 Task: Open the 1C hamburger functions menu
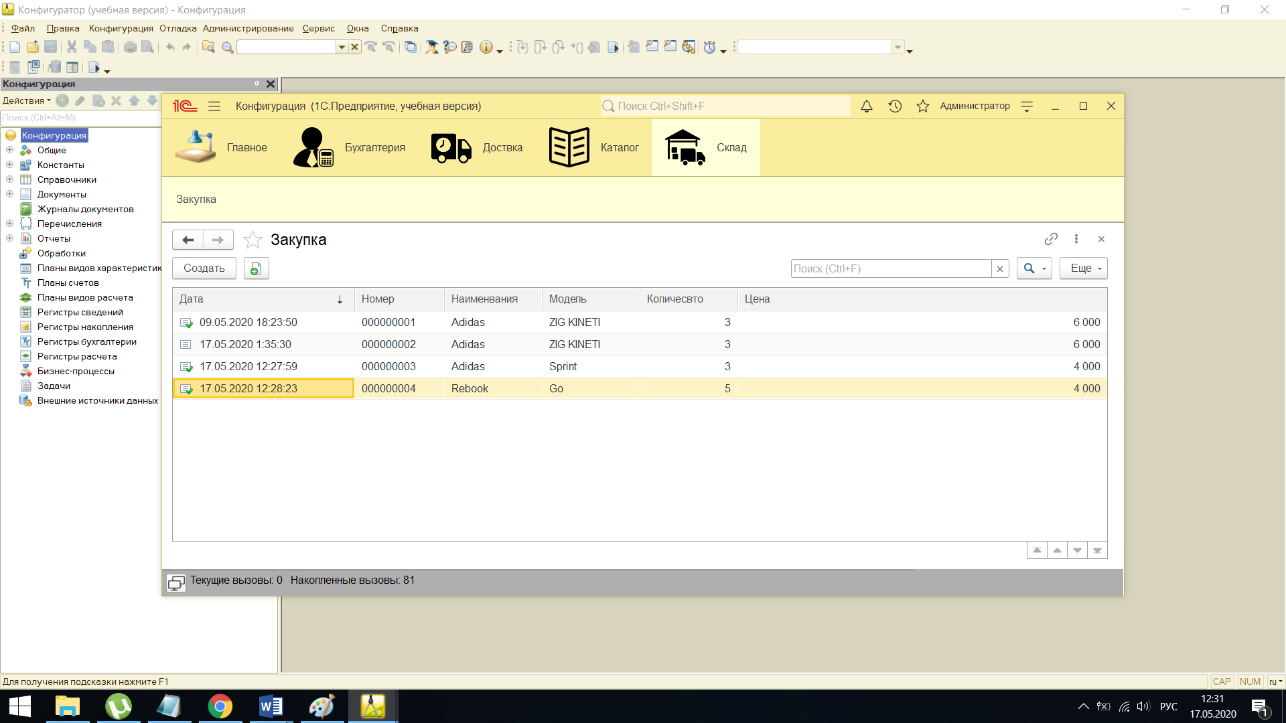pyautogui.click(x=214, y=106)
